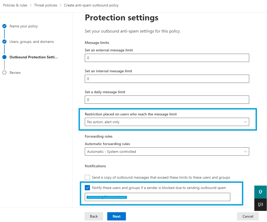Click the headset help icon
Viewport: 267px width, 222px height.
[x=261, y=192]
